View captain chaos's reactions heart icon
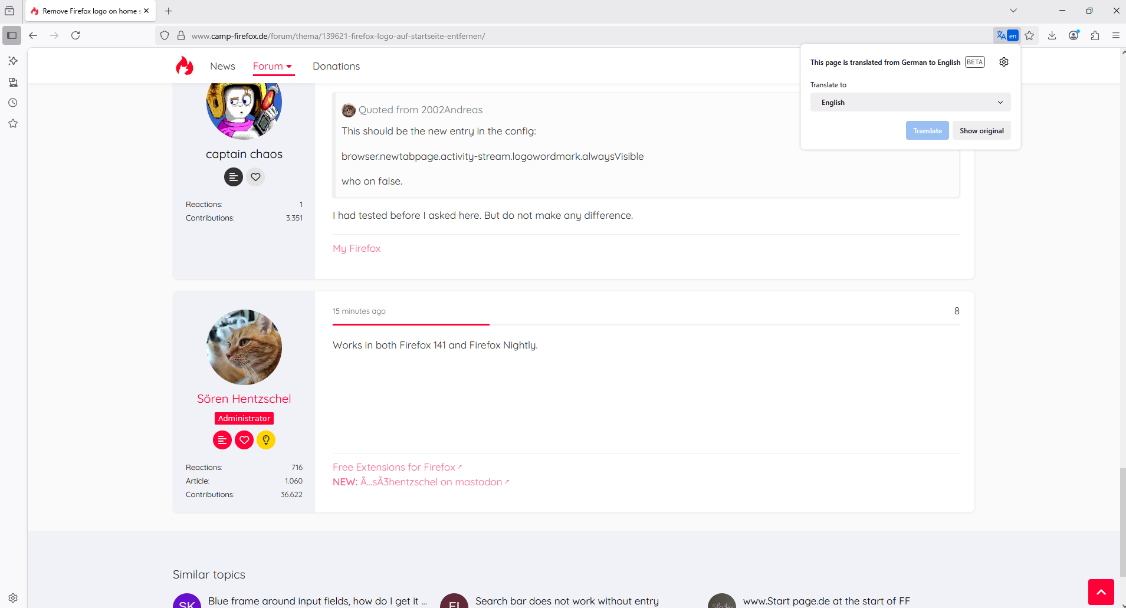1126x608 pixels. 255,177
